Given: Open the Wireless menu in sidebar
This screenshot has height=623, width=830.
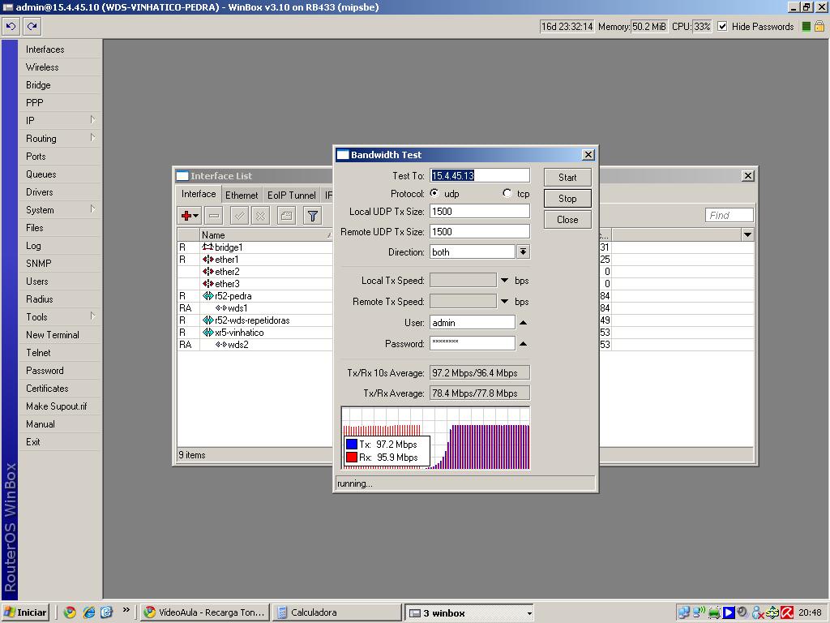Looking at the screenshot, I should [42, 67].
